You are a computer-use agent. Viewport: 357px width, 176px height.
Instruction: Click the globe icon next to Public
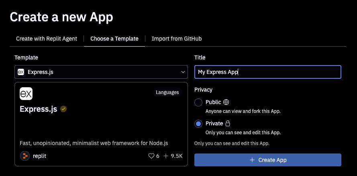[226, 102]
